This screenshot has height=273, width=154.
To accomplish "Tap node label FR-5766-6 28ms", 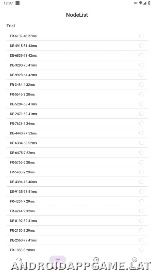I will [x=22, y=162].
